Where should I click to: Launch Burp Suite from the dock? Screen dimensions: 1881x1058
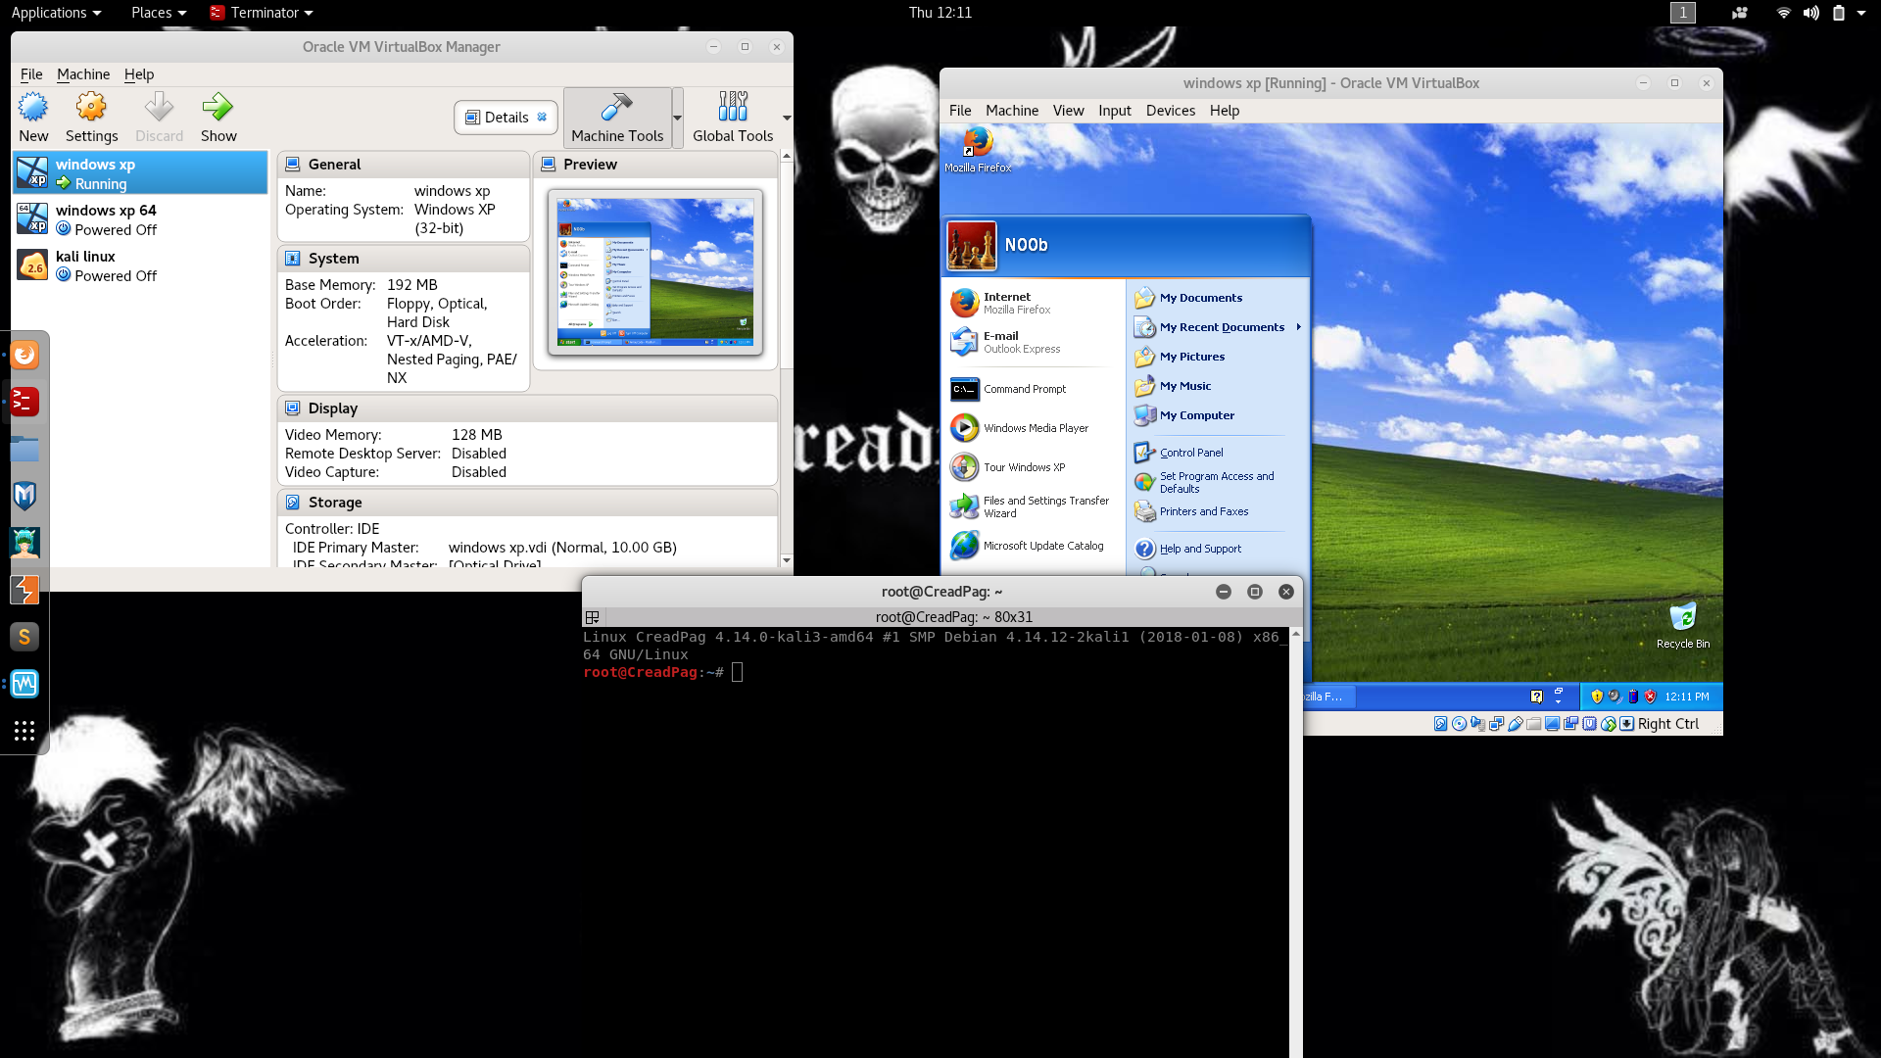coord(24,590)
